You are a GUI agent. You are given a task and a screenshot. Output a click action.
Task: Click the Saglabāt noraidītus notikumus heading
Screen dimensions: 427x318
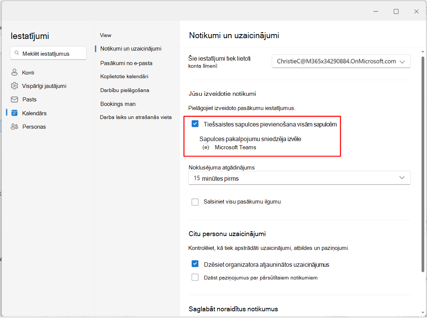234,309
